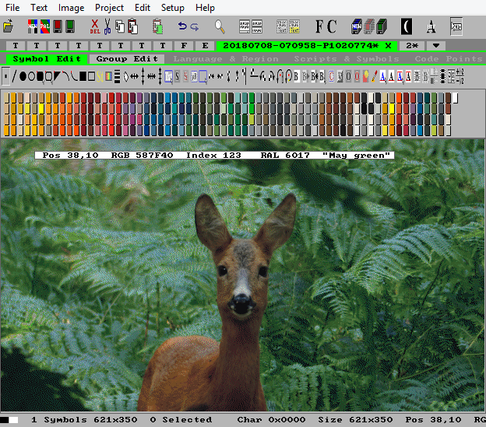The height and width of the screenshot is (427, 486).
Task: Click the large F toolbar letter
Action: point(319,26)
